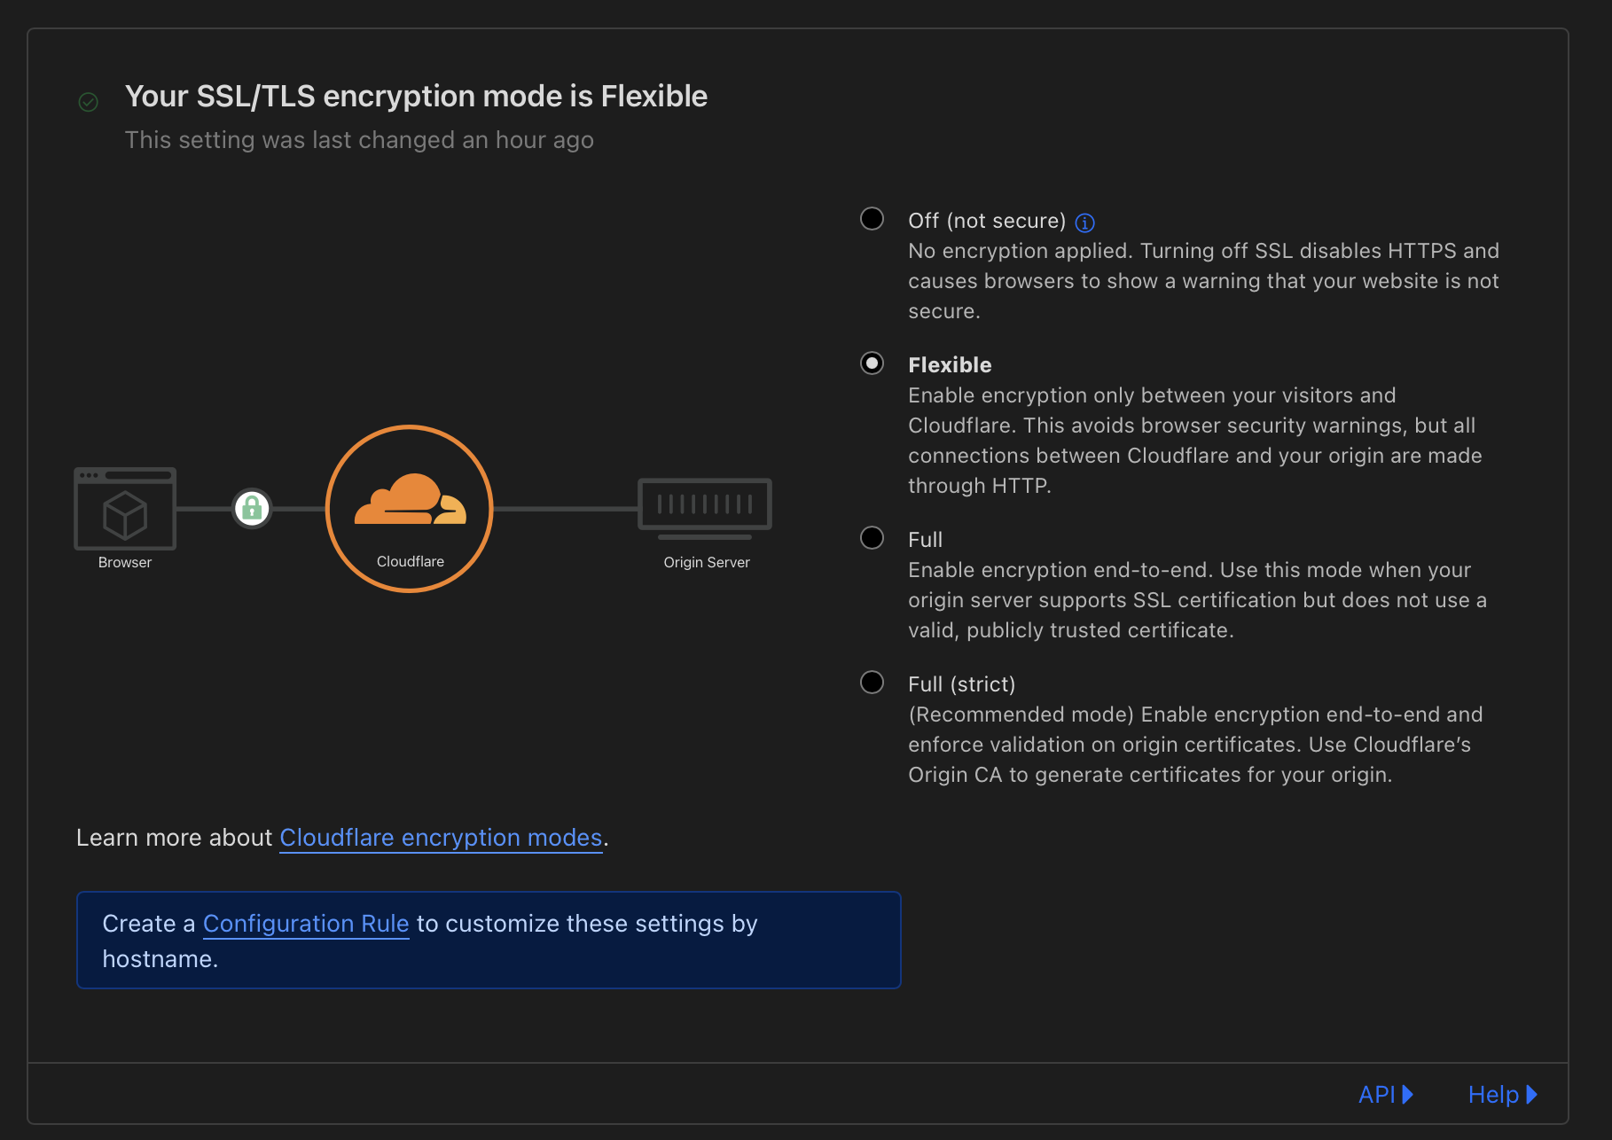Click the Full option label text
The image size is (1612, 1140).
tap(925, 540)
